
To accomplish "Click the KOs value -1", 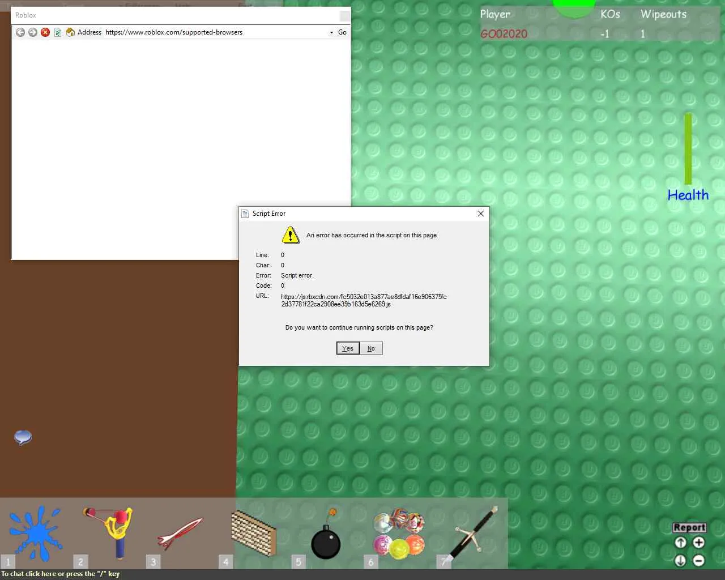I will [x=605, y=34].
